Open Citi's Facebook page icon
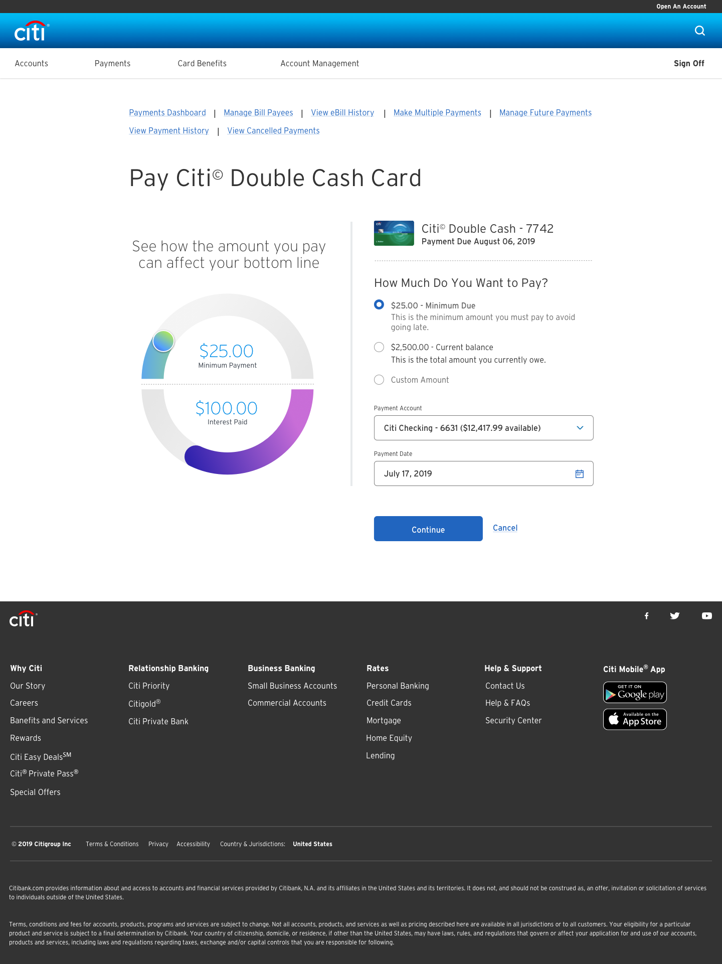Image resolution: width=722 pixels, height=964 pixels. tap(647, 616)
